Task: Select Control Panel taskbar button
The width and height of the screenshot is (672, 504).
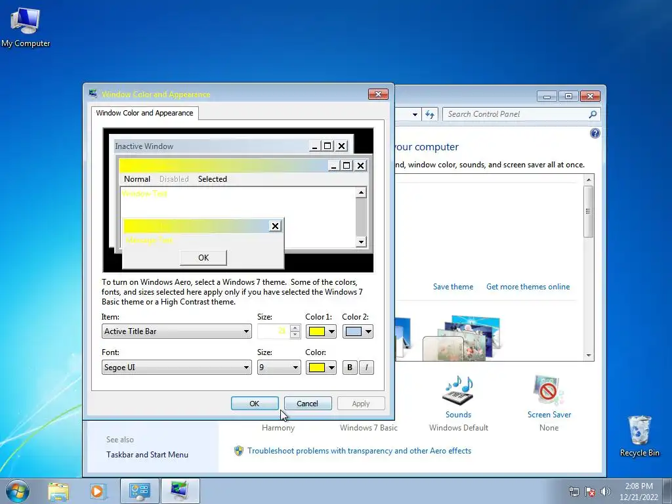Action: [139, 491]
